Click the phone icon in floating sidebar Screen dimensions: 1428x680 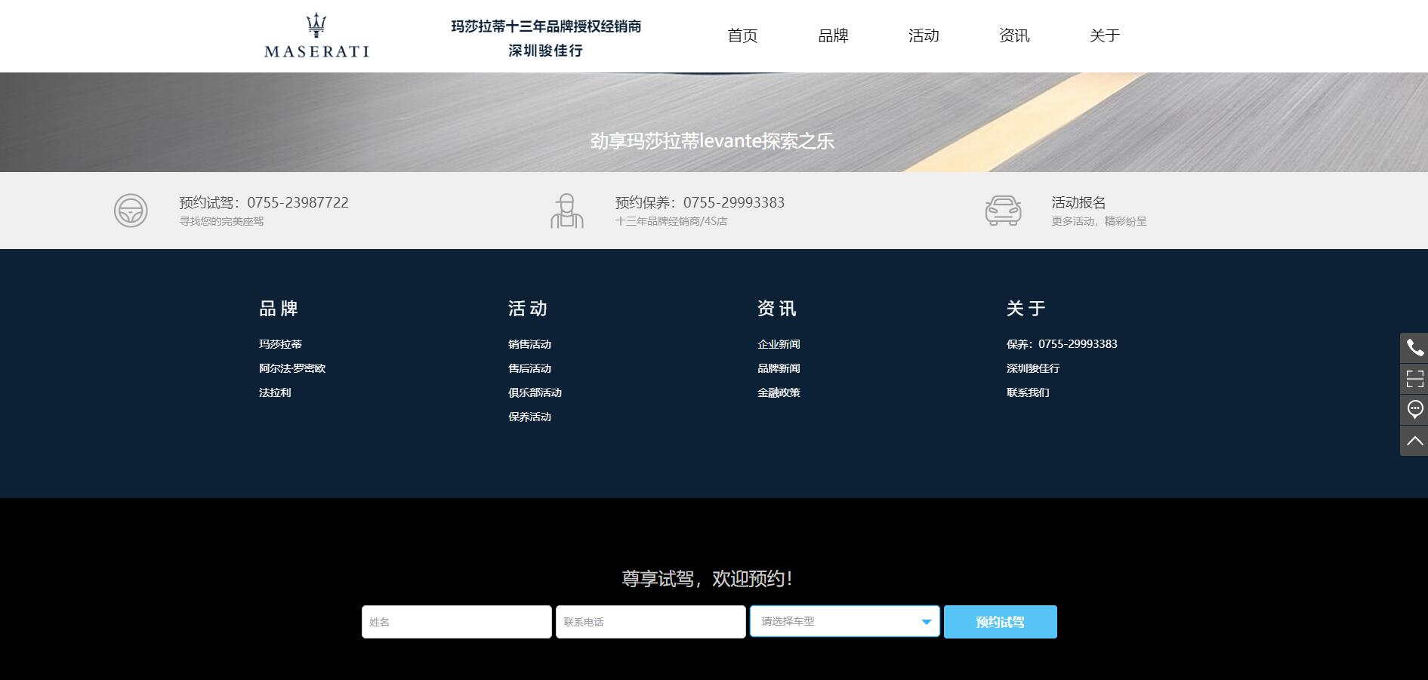tap(1414, 348)
